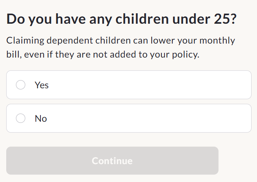Image resolution: width=257 pixels, height=182 pixels.
Task: Click the 'No' label text
Action: pyautogui.click(x=41, y=119)
